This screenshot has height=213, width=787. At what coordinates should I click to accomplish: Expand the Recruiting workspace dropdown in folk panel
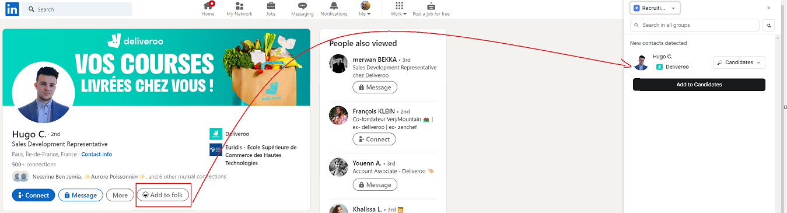tap(655, 8)
